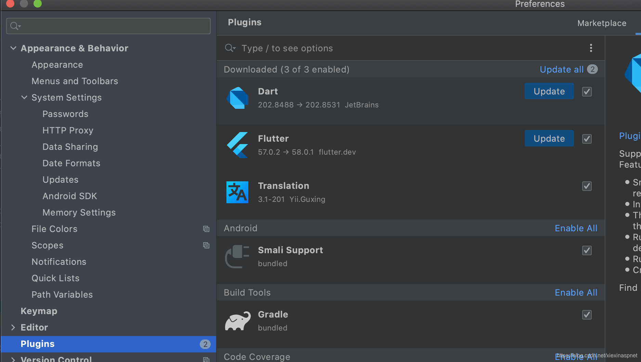Select the Gradle plugin name
Screen dimensions: 641x362
[273, 314]
